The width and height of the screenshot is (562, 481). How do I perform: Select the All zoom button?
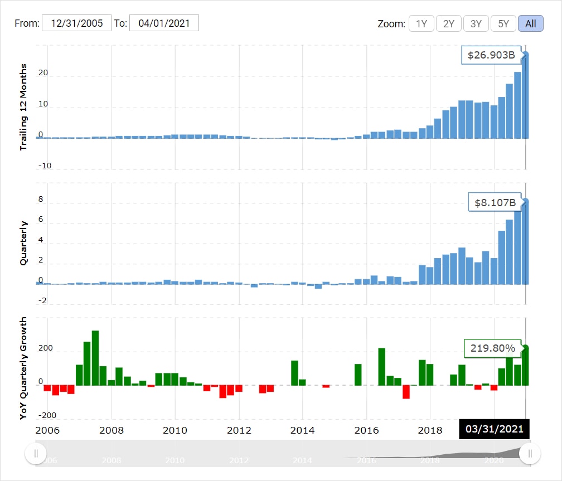click(530, 23)
